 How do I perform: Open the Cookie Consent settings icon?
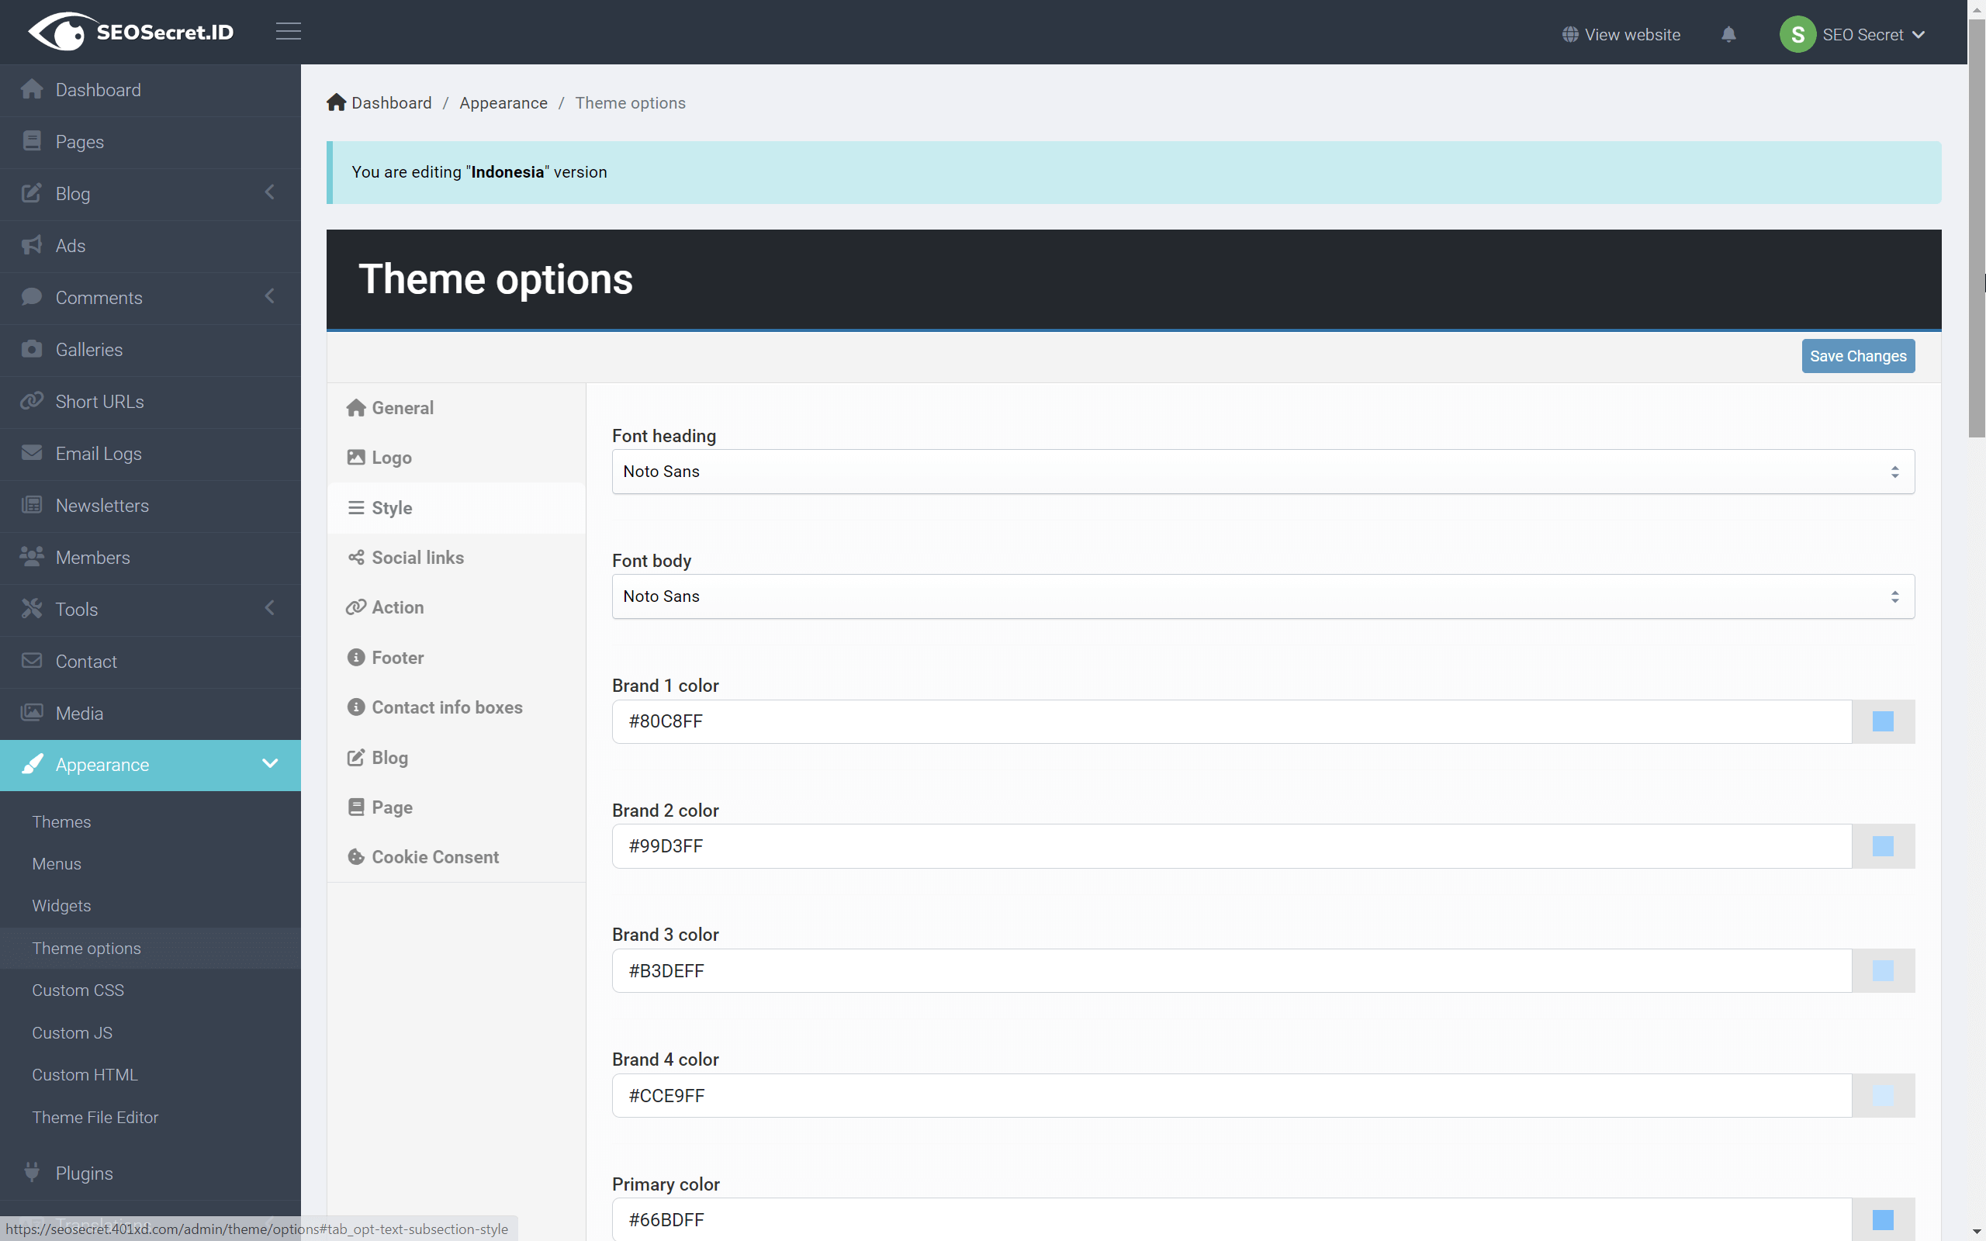356,856
